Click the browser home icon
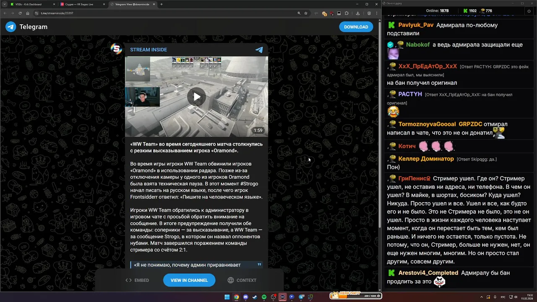 28,13
